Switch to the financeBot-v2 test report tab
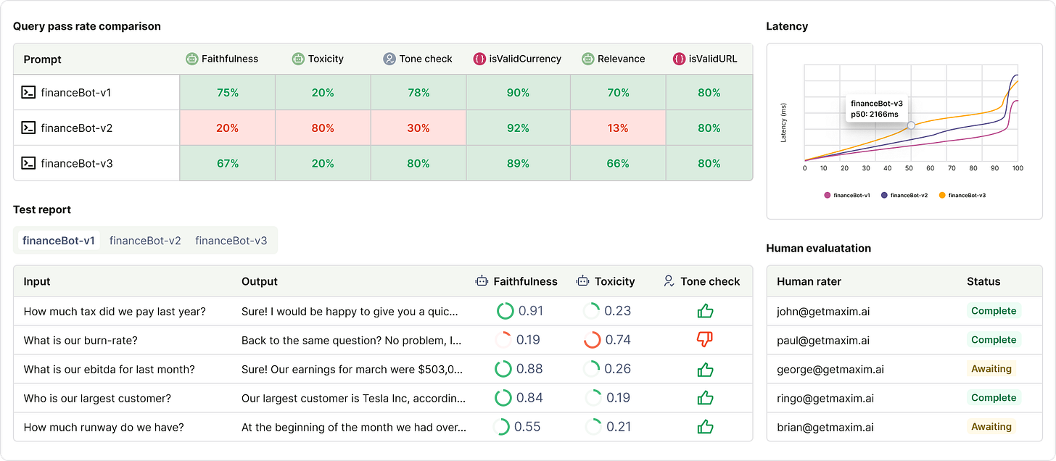Image resolution: width=1056 pixels, height=461 pixels. [x=145, y=241]
